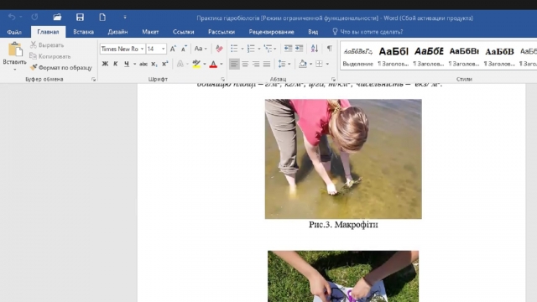Screen dimensions: 537x302
Task: Open the Aa change case dropdown
Action: 201,49
